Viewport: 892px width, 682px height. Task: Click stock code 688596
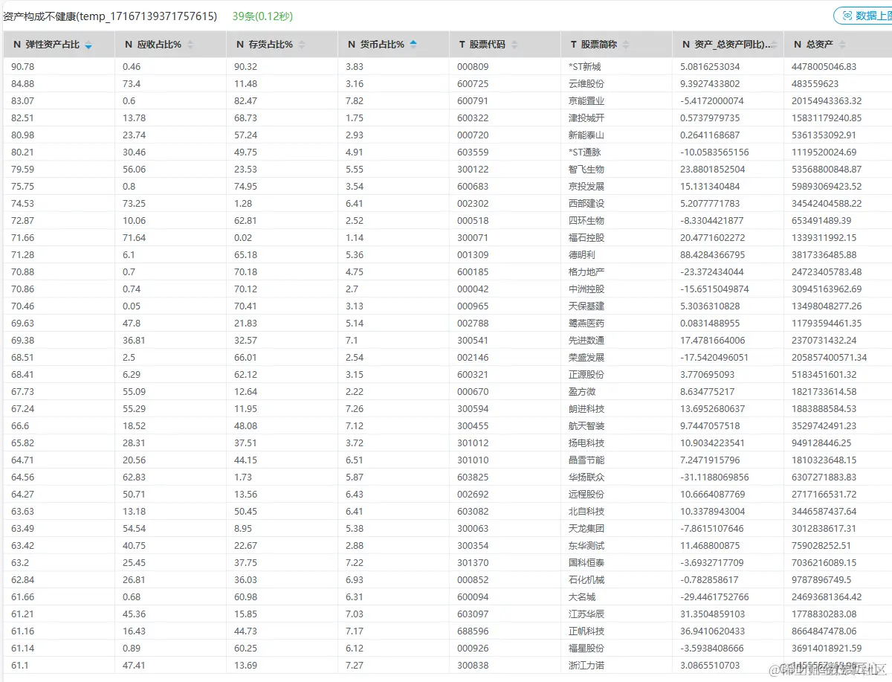(x=473, y=631)
